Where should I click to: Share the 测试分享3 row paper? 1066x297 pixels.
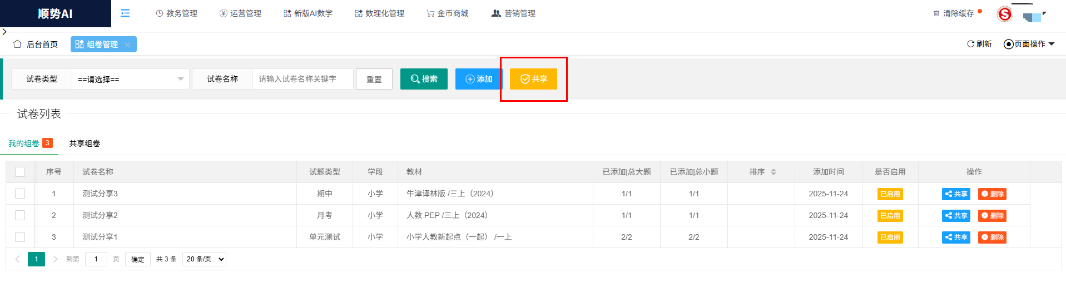[x=956, y=194]
